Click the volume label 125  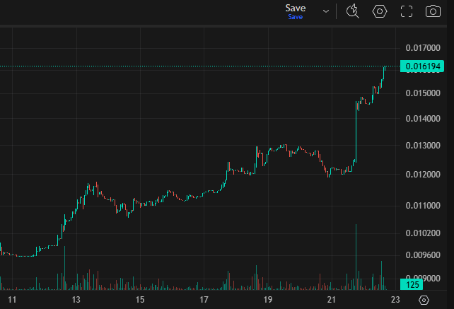coord(412,285)
